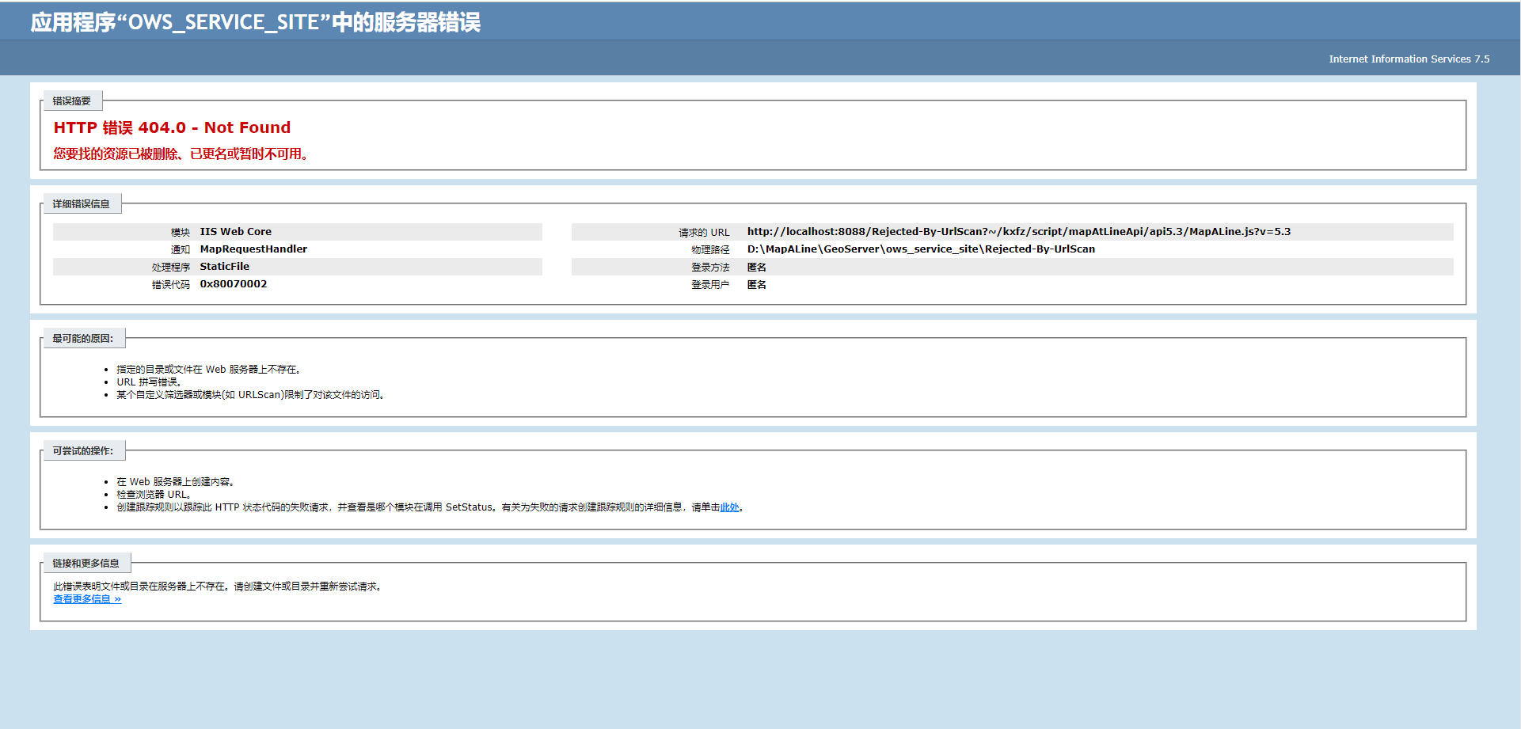Image resolution: width=1521 pixels, height=729 pixels.
Task: Click the 'Internet Information Services 7.5' text
Action: click(1409, 59)
